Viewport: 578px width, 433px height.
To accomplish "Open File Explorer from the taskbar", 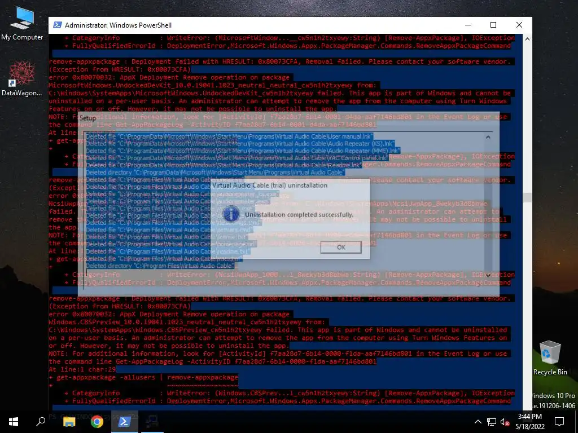I will [x=69, y=422].
